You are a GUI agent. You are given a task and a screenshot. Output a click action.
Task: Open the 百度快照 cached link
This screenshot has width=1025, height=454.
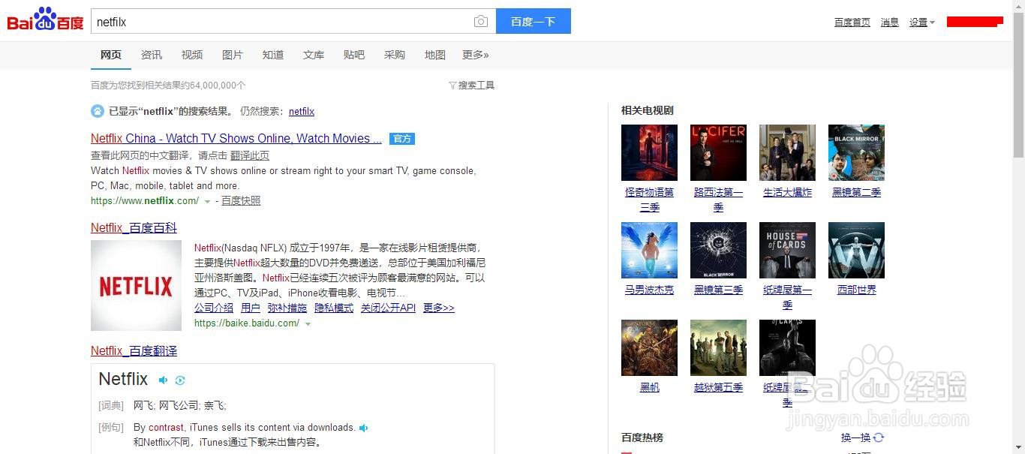tap(241, 200)
